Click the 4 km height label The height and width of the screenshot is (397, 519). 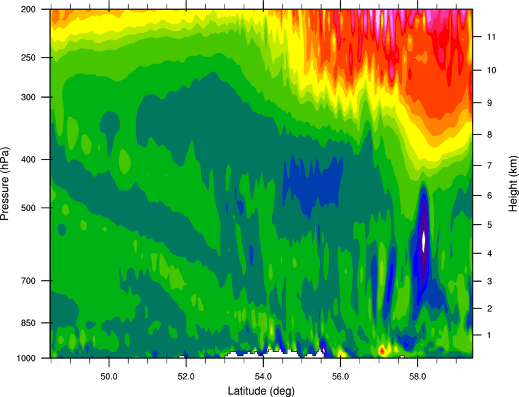[x=489, y=253]
